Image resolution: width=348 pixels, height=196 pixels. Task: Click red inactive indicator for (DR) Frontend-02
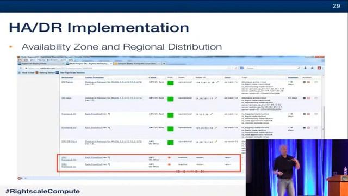(169, 164)
